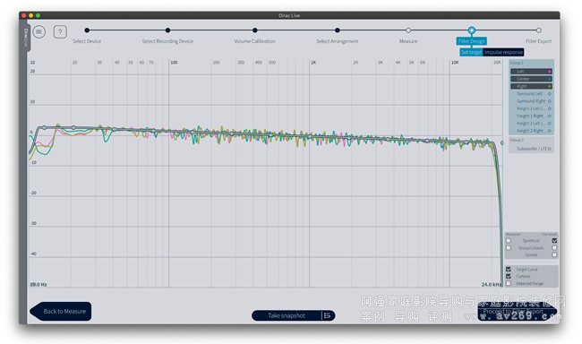Viewport: 582px width, 344px height.
Task: Uncheck the corrected Spectrum checkbox
Action: pos(554,240)
